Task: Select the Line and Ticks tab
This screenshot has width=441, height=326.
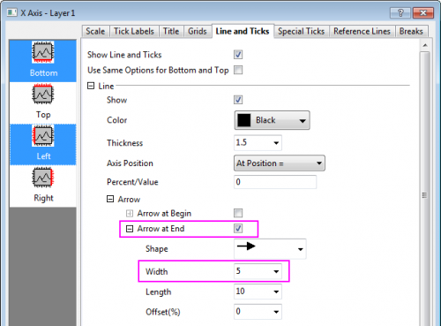Action: [243, 31]
